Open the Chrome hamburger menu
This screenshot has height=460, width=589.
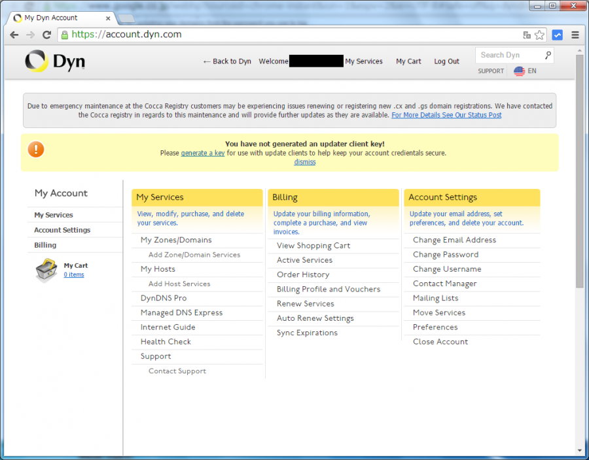click(x=575, y=35)
